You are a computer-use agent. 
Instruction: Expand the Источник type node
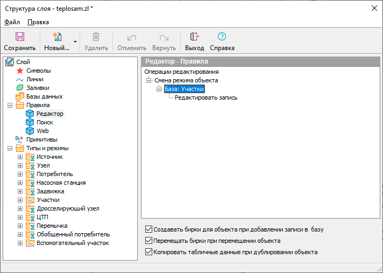20,157
